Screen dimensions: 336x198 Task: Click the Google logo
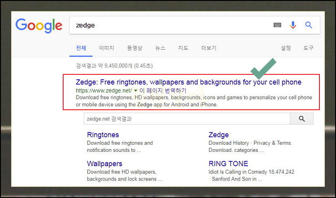coord(39,26)
